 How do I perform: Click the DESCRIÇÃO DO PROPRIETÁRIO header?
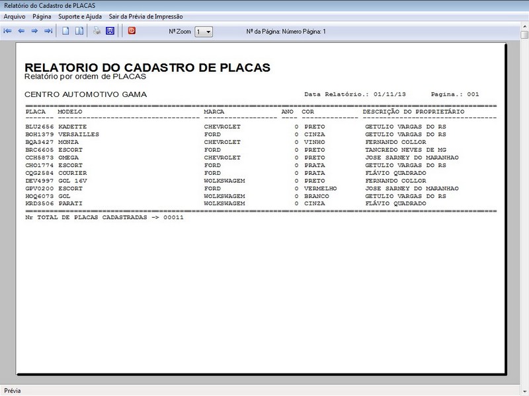(414, 112)
